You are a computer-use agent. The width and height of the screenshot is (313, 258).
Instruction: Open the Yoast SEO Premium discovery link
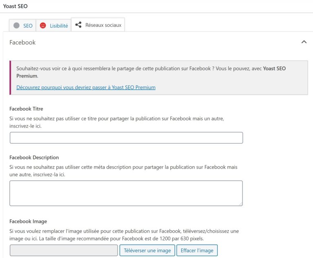coord(86,87)
